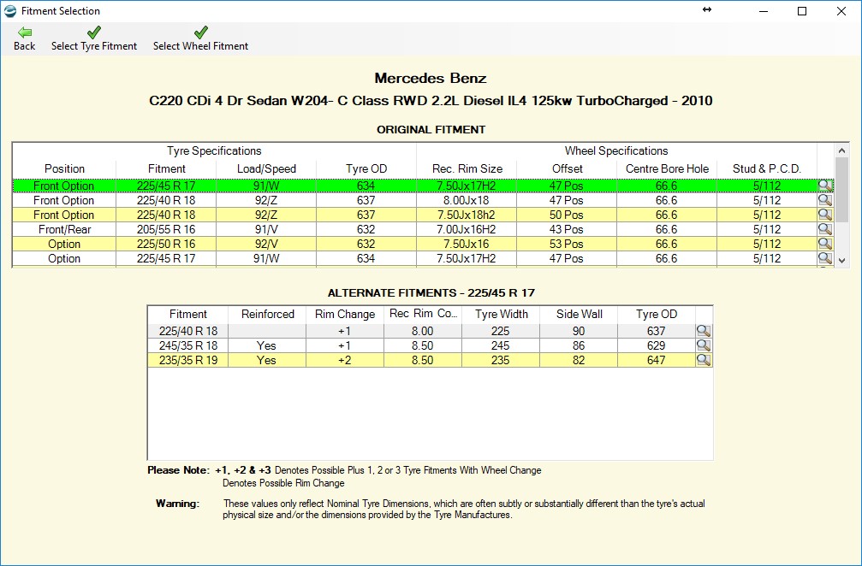Screen dimensions: 862x566
Task: Click the 7.50Jx16 rim size cell
Action: (467, 244)
